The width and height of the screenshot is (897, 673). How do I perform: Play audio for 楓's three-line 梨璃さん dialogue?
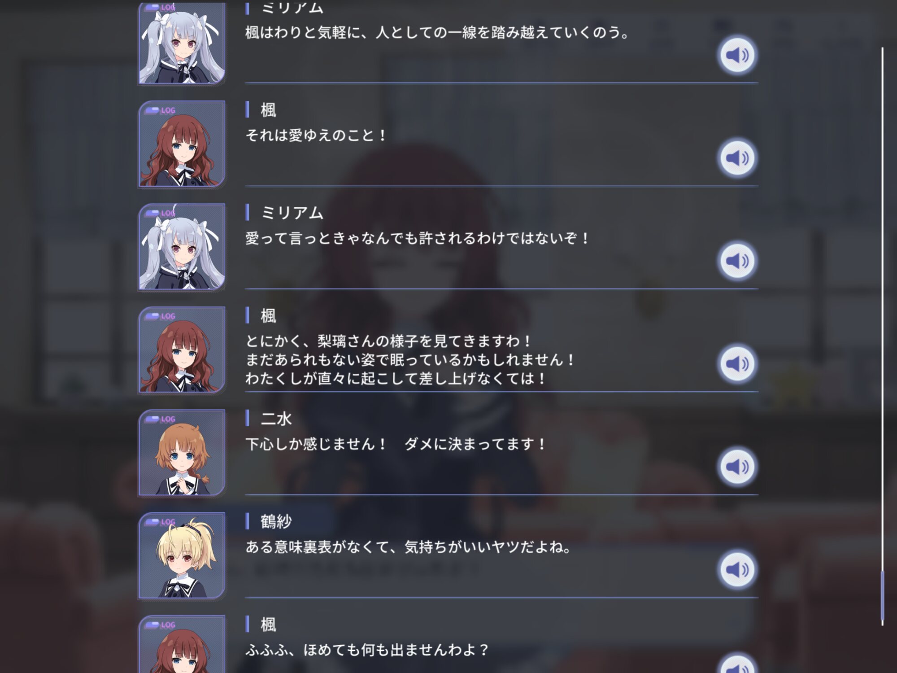click(x=737, y=364)
